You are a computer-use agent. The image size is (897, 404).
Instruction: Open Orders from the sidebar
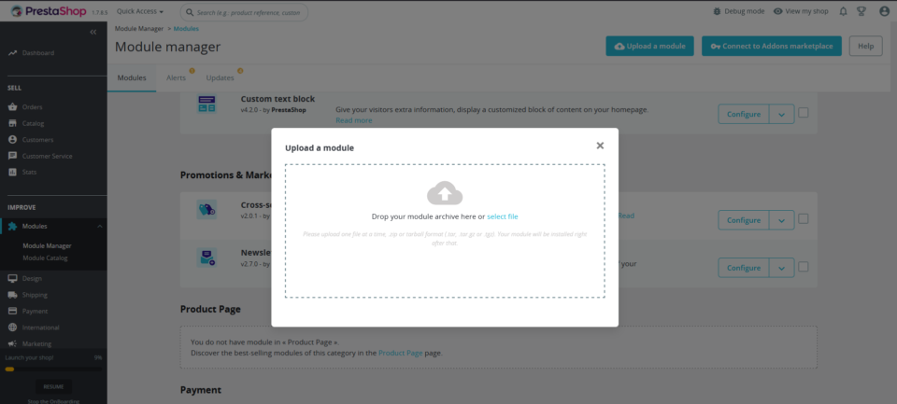[33, 107]
